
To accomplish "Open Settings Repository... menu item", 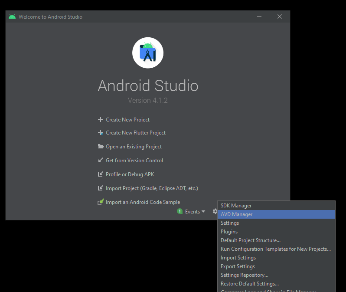I will [276, 275].
